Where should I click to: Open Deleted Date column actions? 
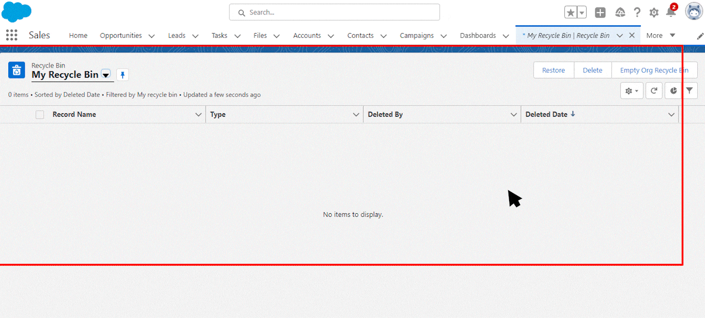pyautogui.click(x=671, y=115)
